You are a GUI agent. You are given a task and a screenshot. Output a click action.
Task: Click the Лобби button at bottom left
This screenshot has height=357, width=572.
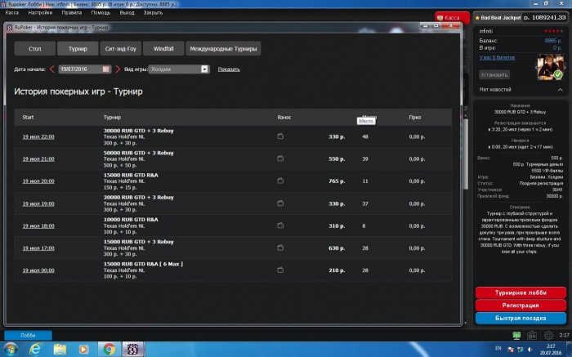(x=28, y=335)
